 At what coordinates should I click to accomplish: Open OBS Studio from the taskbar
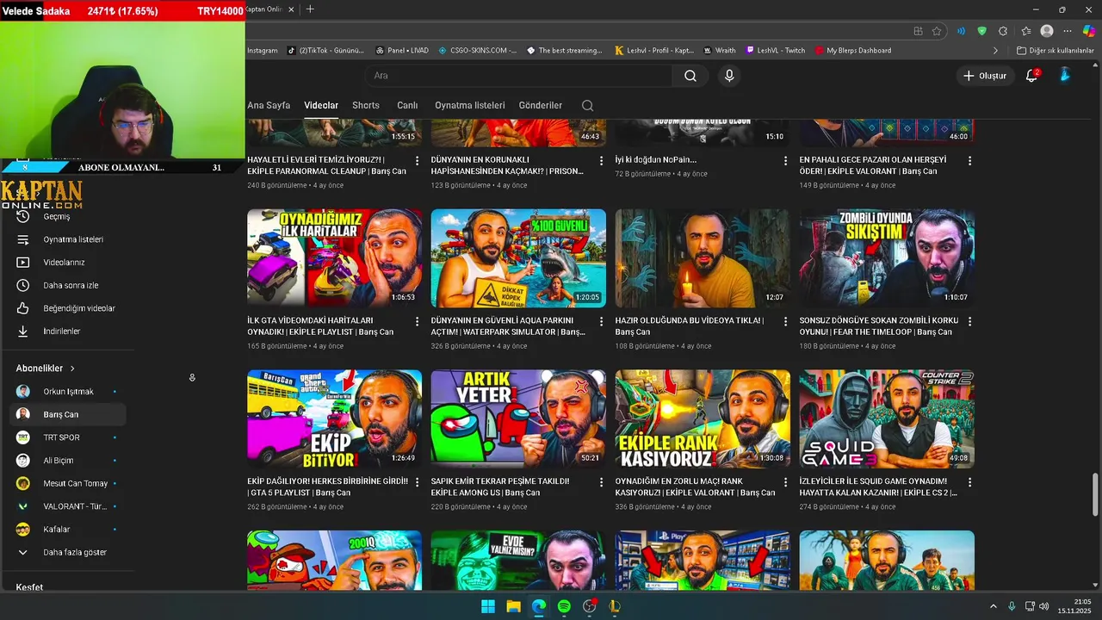(589, 606)
